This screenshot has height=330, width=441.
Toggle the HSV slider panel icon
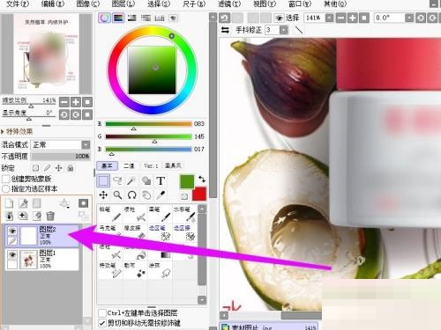[132, 18]
